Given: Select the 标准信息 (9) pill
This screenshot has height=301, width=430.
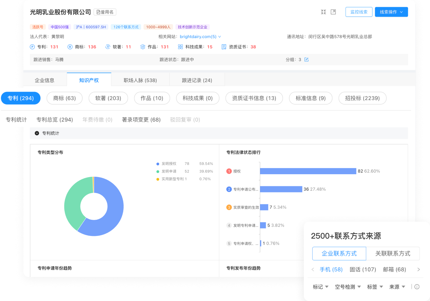Looking at the screenshot, I should [311, 98].
